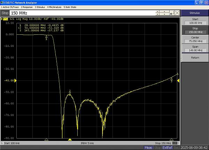
Task: Click the grayed Stop status indicator
Action: tap(157, 148)
